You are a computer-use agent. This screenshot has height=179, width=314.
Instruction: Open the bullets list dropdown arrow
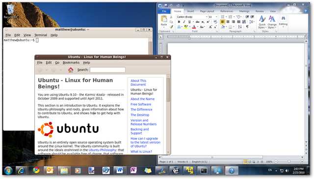point(226,17)
